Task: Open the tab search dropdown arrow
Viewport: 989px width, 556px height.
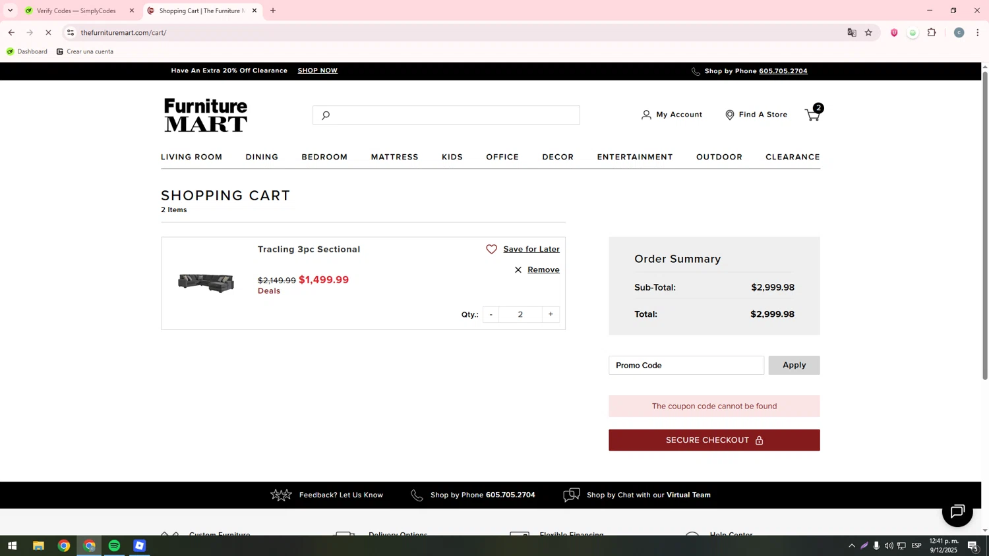Action: tap(10, 11)
